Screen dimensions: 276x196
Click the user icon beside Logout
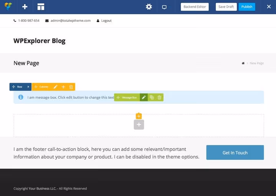click(x=98, y=21)
